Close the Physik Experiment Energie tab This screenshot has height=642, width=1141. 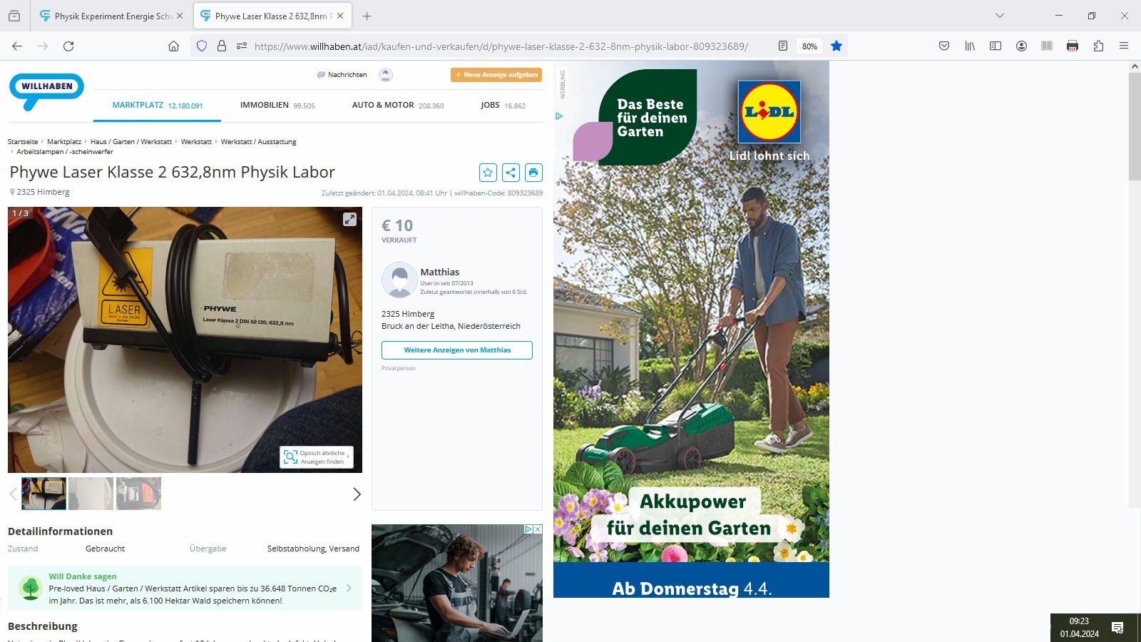(x=179, y=16)
